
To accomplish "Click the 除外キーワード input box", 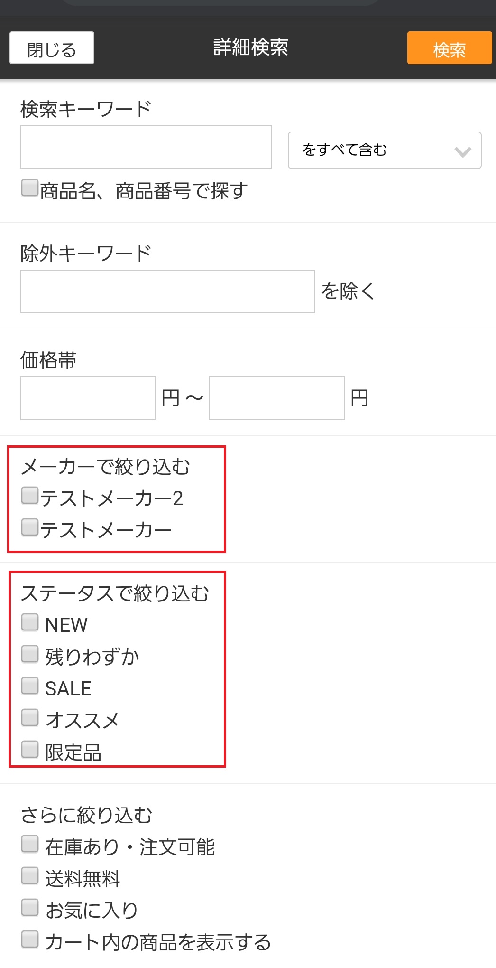I will point(167,291).
